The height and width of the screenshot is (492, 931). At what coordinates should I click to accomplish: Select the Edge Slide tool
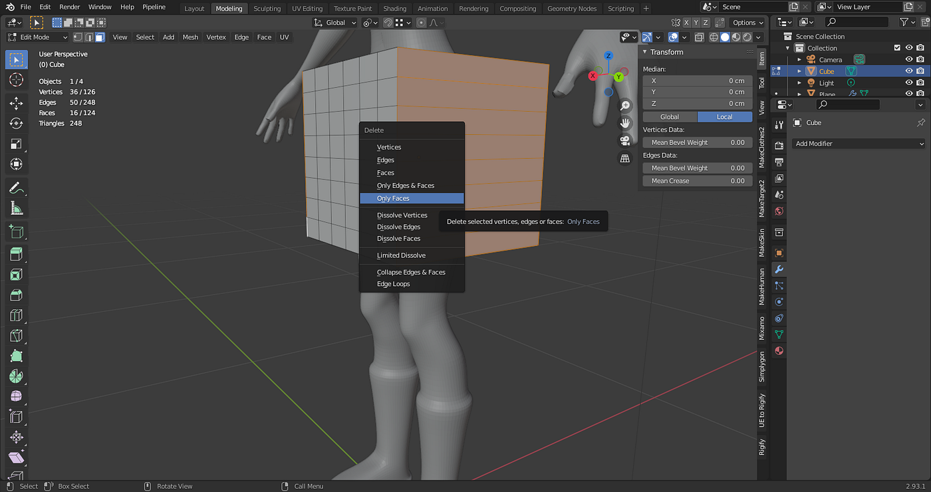coord(17,418)
